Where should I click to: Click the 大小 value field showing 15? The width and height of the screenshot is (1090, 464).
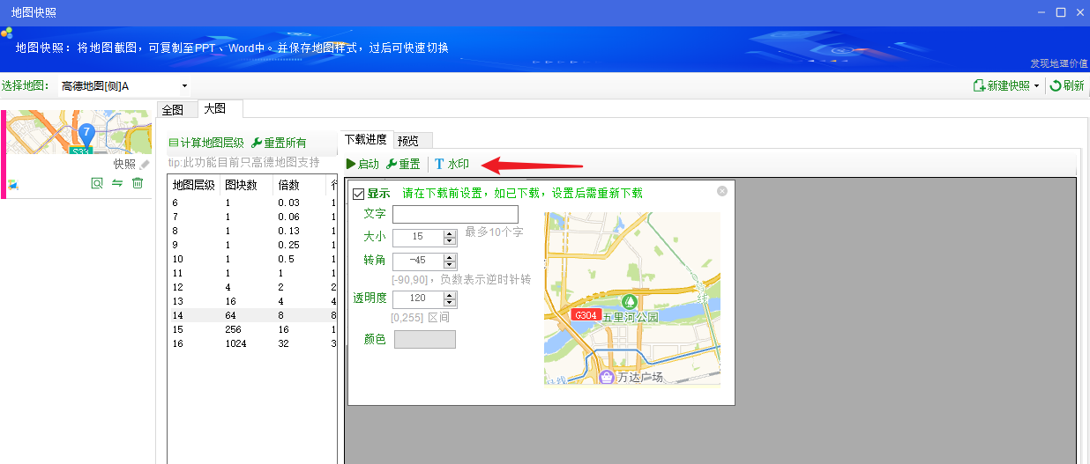[418, 237]
